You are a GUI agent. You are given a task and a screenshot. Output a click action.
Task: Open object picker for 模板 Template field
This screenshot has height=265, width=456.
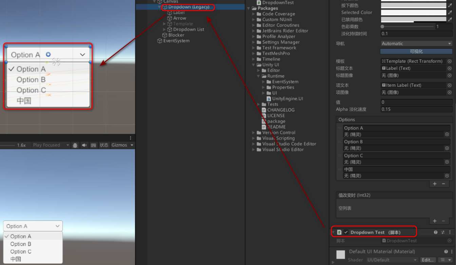pyautogui.click(x=450, y=61)
